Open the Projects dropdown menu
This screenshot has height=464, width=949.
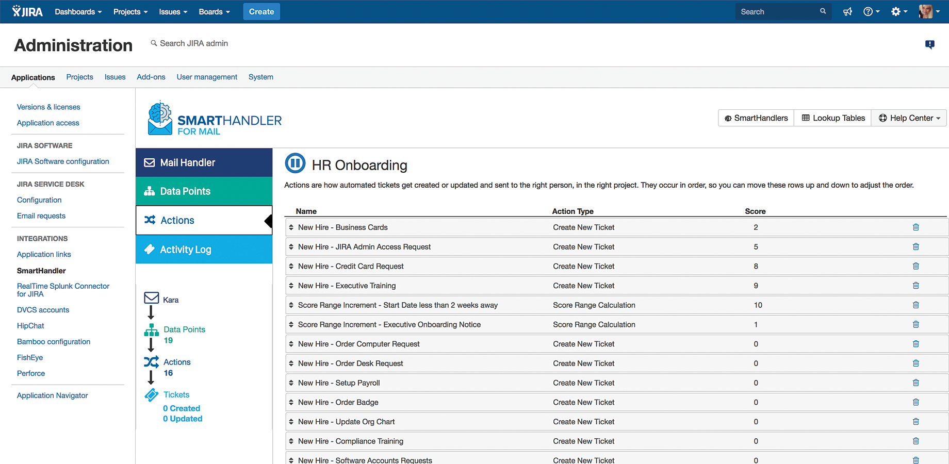[130, 11]
